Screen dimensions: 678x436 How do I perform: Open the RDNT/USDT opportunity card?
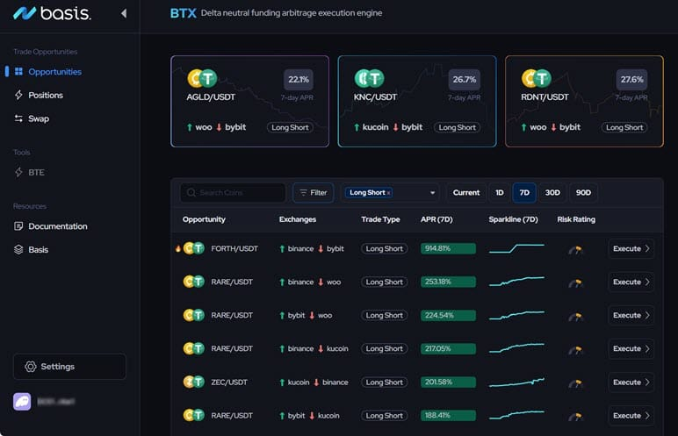[x=584, y=101]
